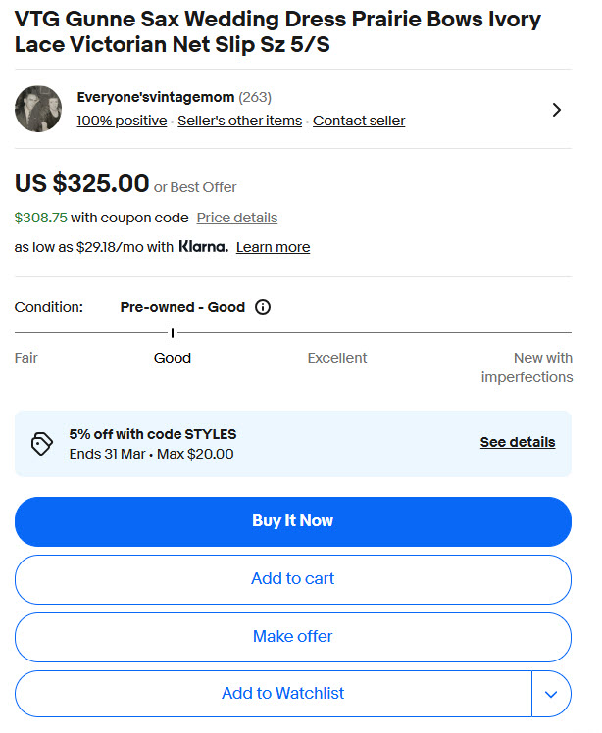Click the condition info icon
This screenshot has height=733, width=602.
[263, 307]
